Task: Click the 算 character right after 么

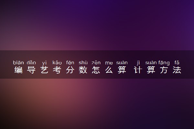Action: pyautogui.click(x=122, y=70)
